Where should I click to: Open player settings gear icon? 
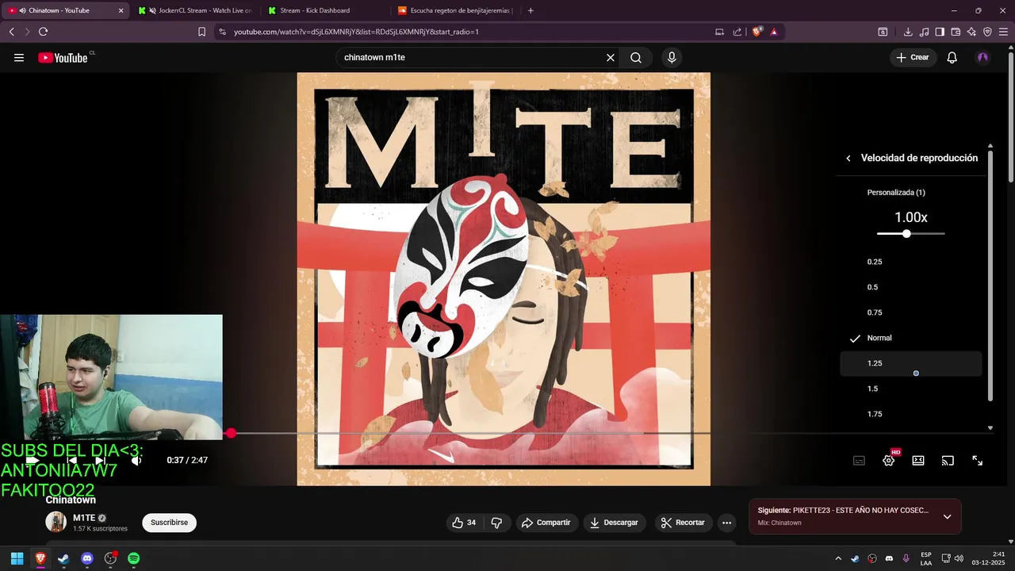889,461
